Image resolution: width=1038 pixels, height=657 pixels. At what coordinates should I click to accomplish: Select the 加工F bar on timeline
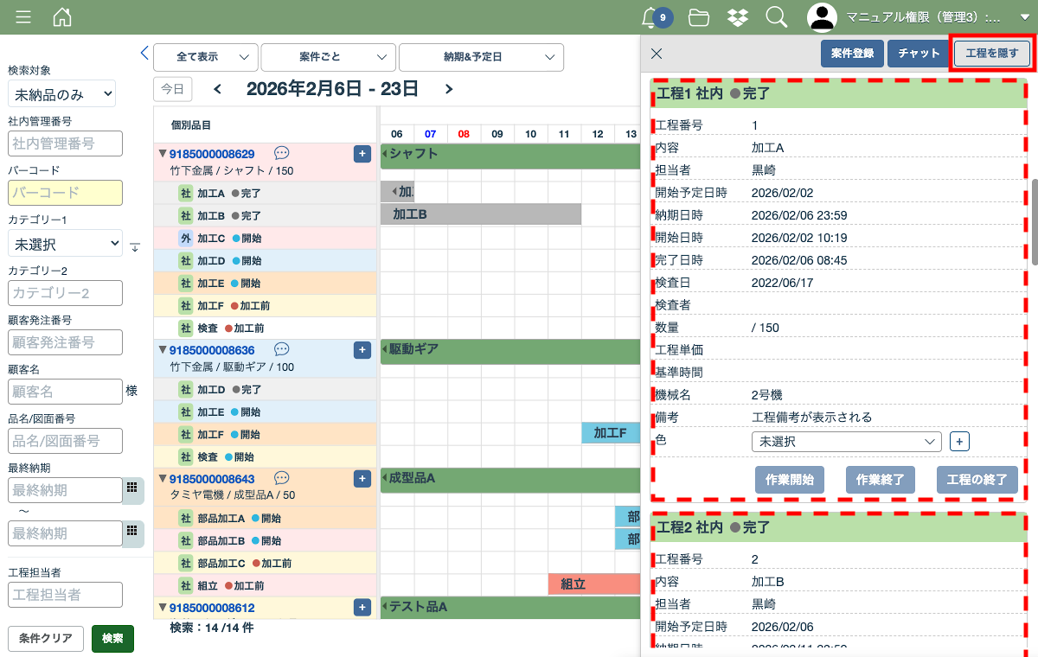pos(610,433)
